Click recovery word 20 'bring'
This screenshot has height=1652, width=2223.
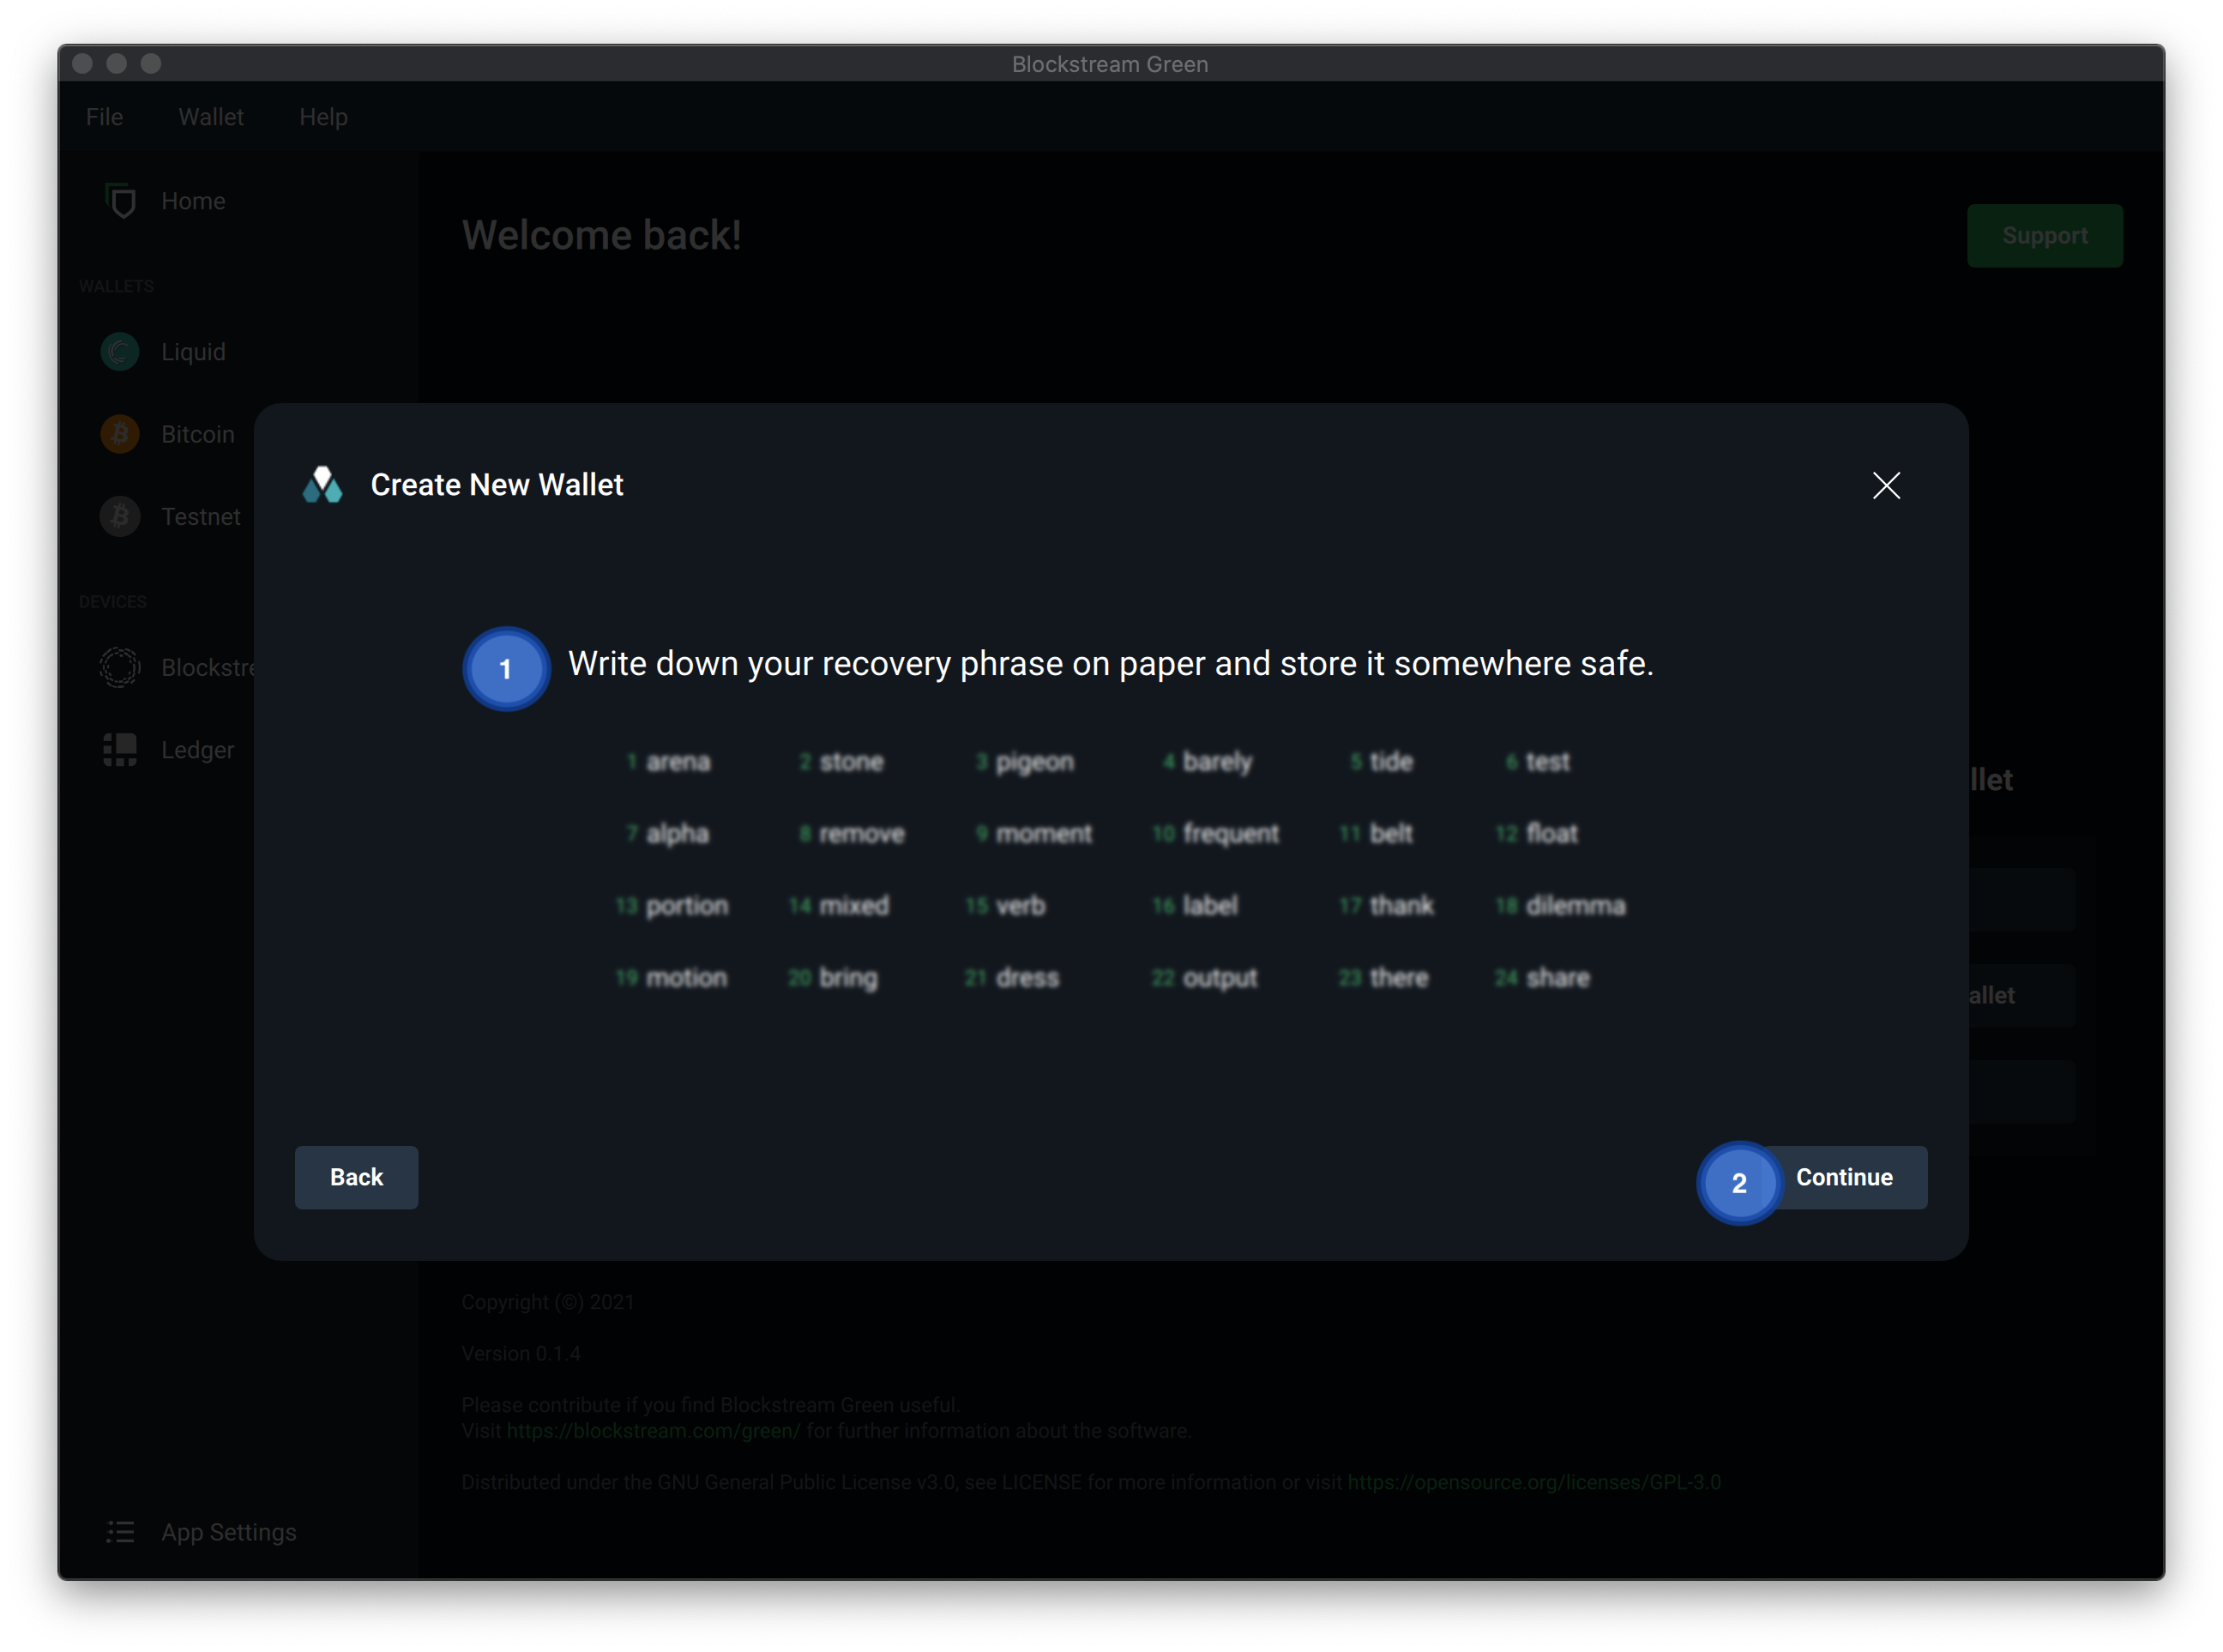coord(848,979)
